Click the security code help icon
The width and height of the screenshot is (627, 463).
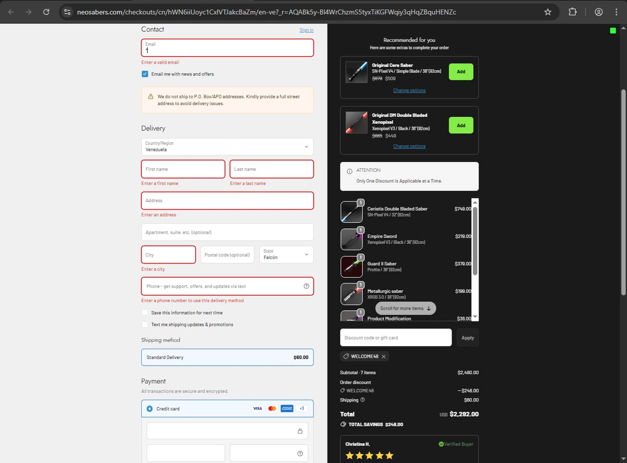300,453
